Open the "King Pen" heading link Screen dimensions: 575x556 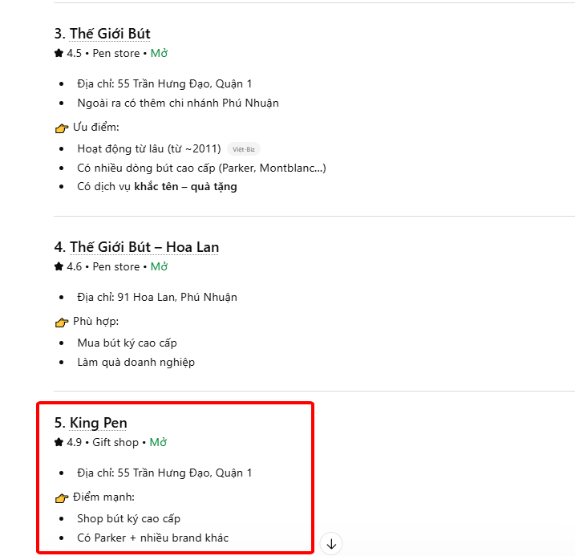point(98,423)
